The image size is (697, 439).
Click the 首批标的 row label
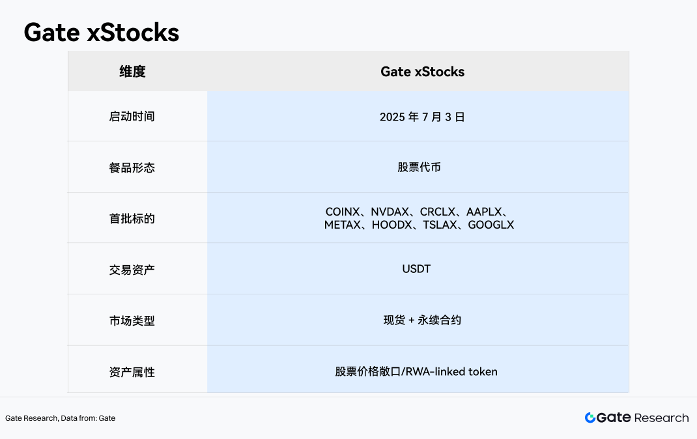click(132, 219)
